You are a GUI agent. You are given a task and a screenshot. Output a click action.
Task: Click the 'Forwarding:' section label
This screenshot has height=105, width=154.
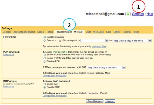coord(9,37)
